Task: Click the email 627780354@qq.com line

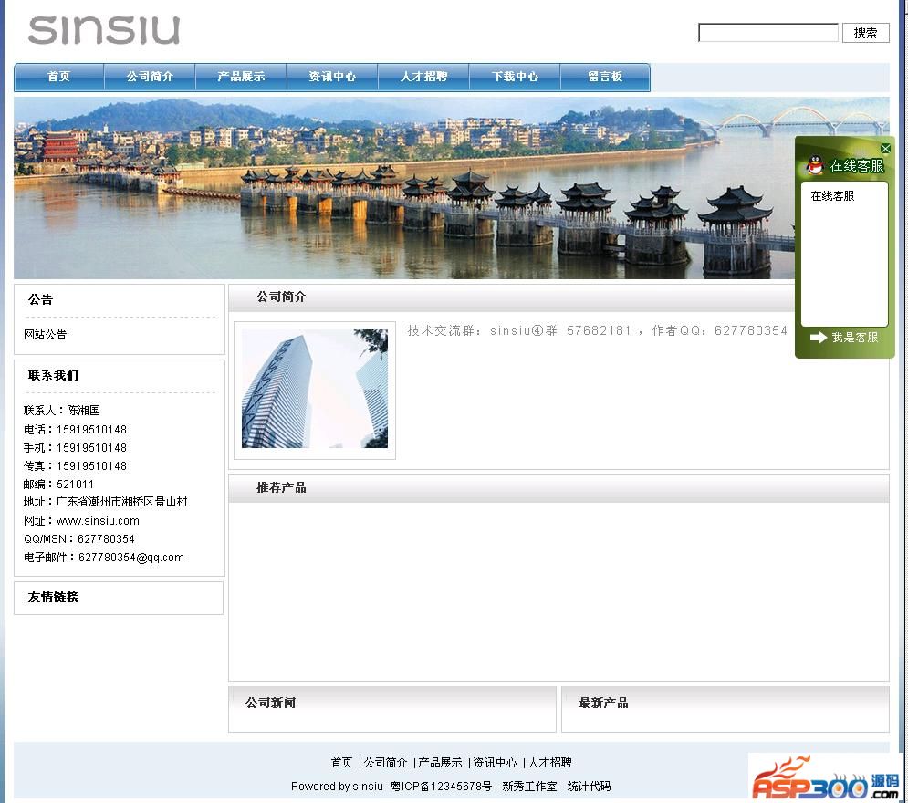Action: point(104,558)
